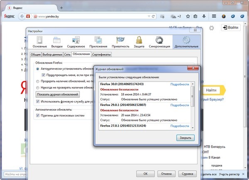Close the find bar with the X
249x180 pixels.
click(x=243, y=174)
